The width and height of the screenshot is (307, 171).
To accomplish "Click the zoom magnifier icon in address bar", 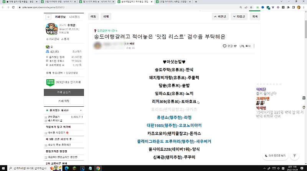I will (241, 7).
